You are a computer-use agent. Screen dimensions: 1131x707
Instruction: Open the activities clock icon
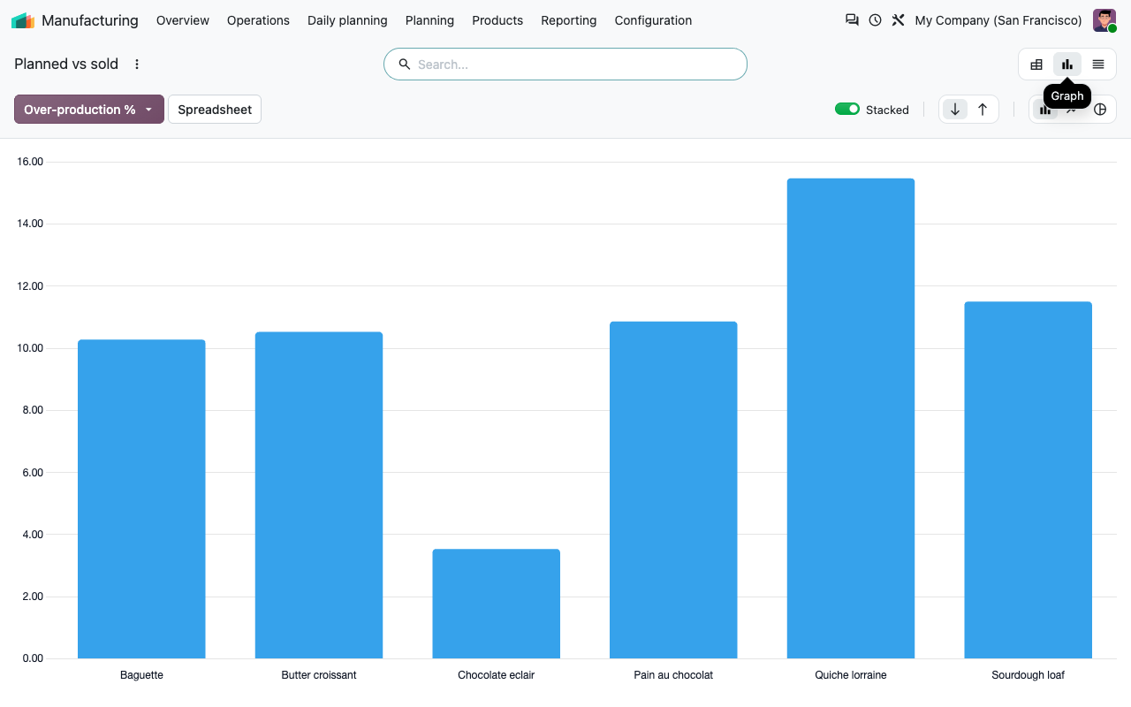click(875, 19)
